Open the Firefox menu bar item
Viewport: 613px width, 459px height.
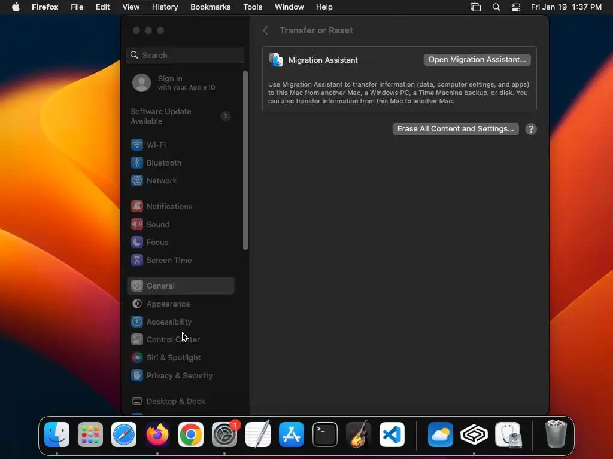pos(45,7)
